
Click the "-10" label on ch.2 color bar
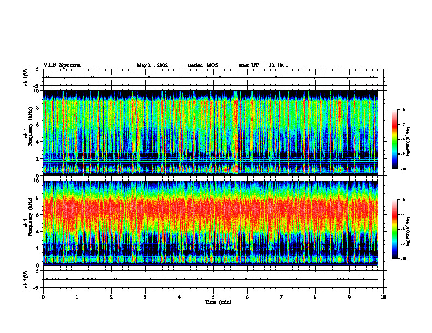coord(404,259)
